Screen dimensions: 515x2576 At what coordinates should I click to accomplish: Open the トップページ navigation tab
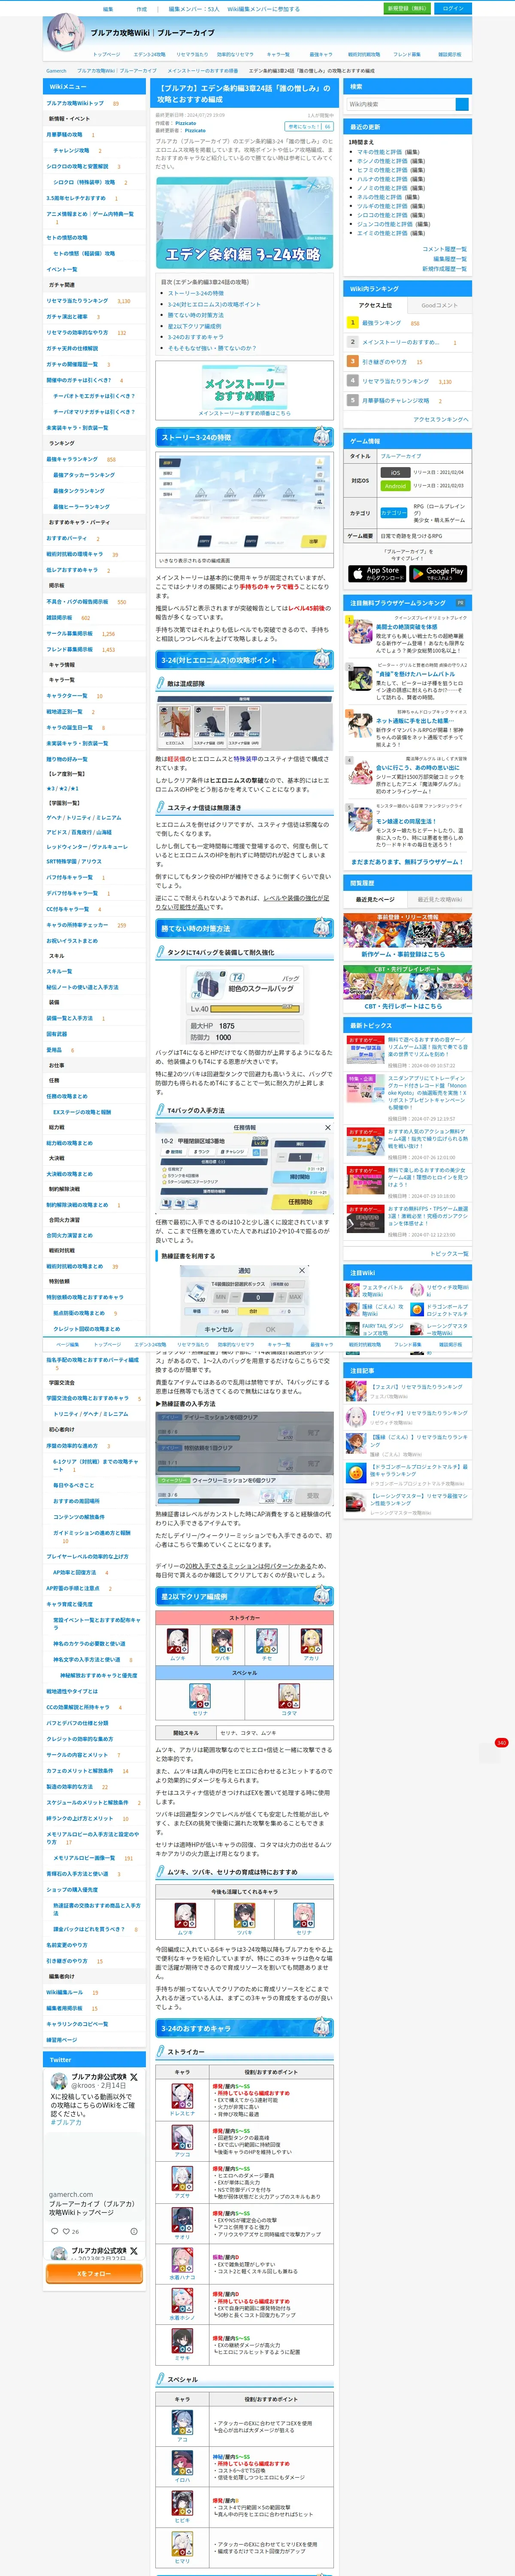[x=106, y=55]
